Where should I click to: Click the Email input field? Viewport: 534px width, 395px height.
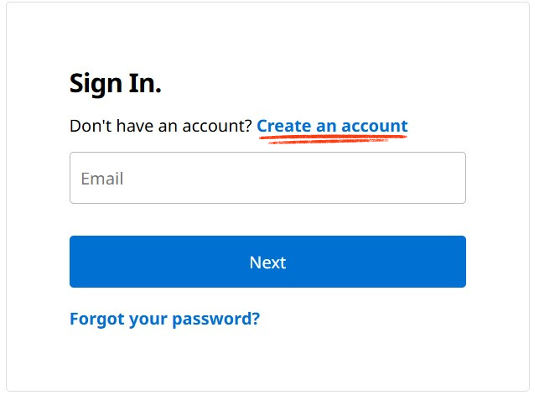point(267,178)
